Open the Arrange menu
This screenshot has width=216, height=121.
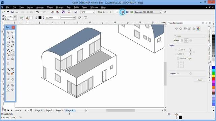click(40, 7)
